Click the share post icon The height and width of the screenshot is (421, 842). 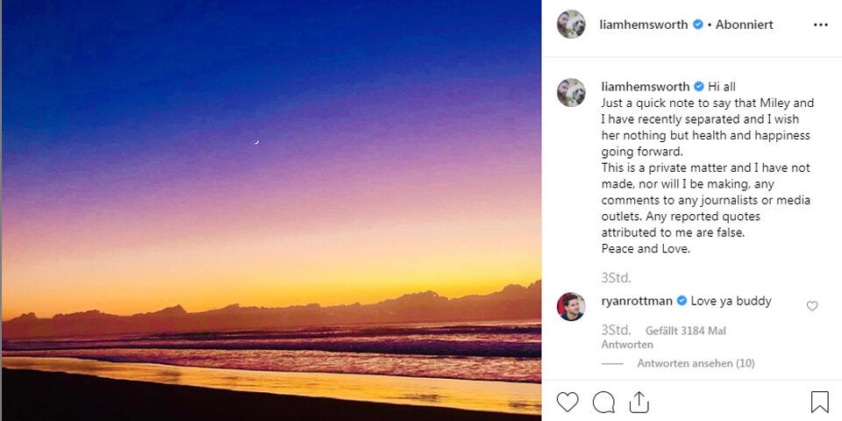click(x=639, y=402)
